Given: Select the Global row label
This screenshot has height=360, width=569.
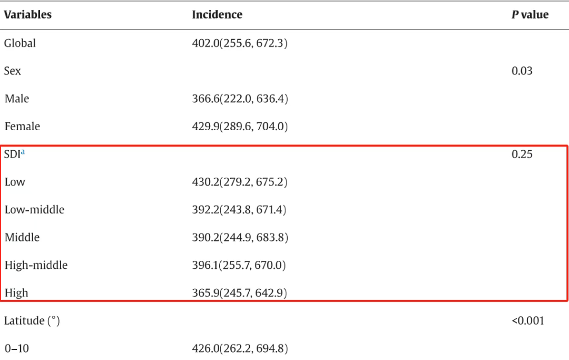Looking at the screenshot, I should coord(20,43).
